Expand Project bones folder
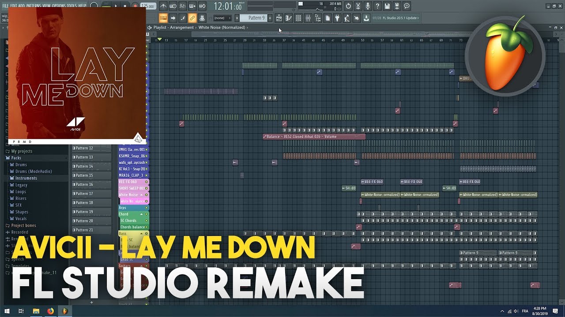This screenshot has height=317, width=565. (23, 225)
